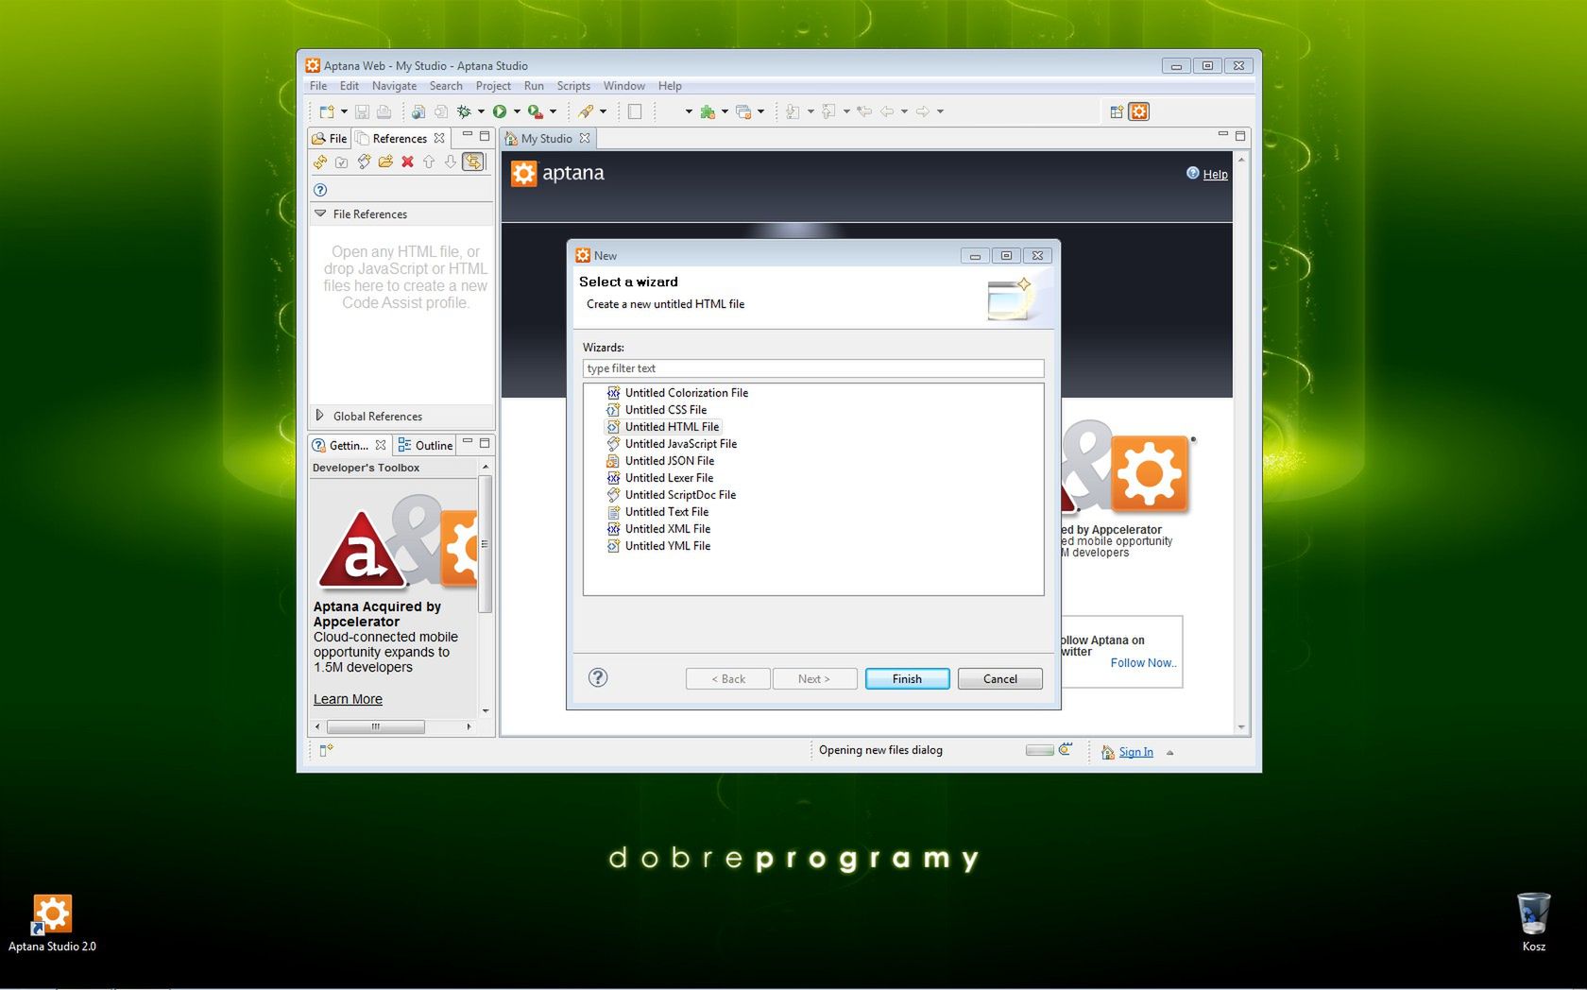
Task: Expand the Global References section
Action: click(319, 416)
